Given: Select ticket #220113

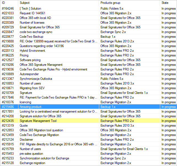Looking at the screenshot, I should tap(8, 51).
